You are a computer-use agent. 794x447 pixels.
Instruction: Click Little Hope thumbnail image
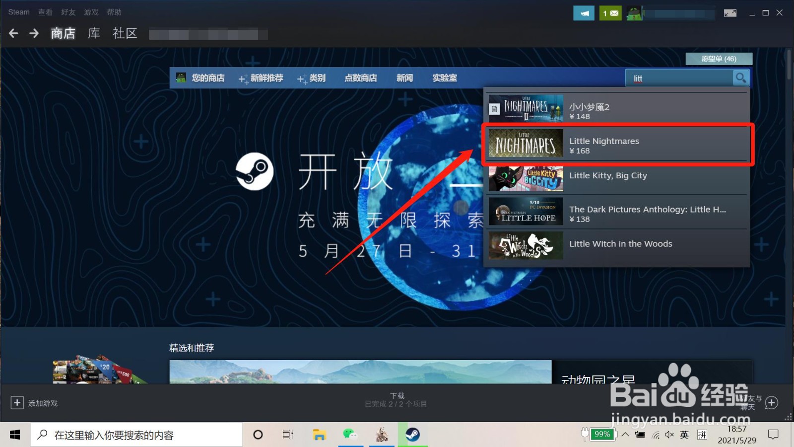pyautogui.click(x=526, y=212)
